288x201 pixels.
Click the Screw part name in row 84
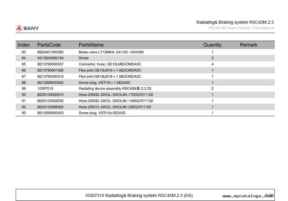83,58
